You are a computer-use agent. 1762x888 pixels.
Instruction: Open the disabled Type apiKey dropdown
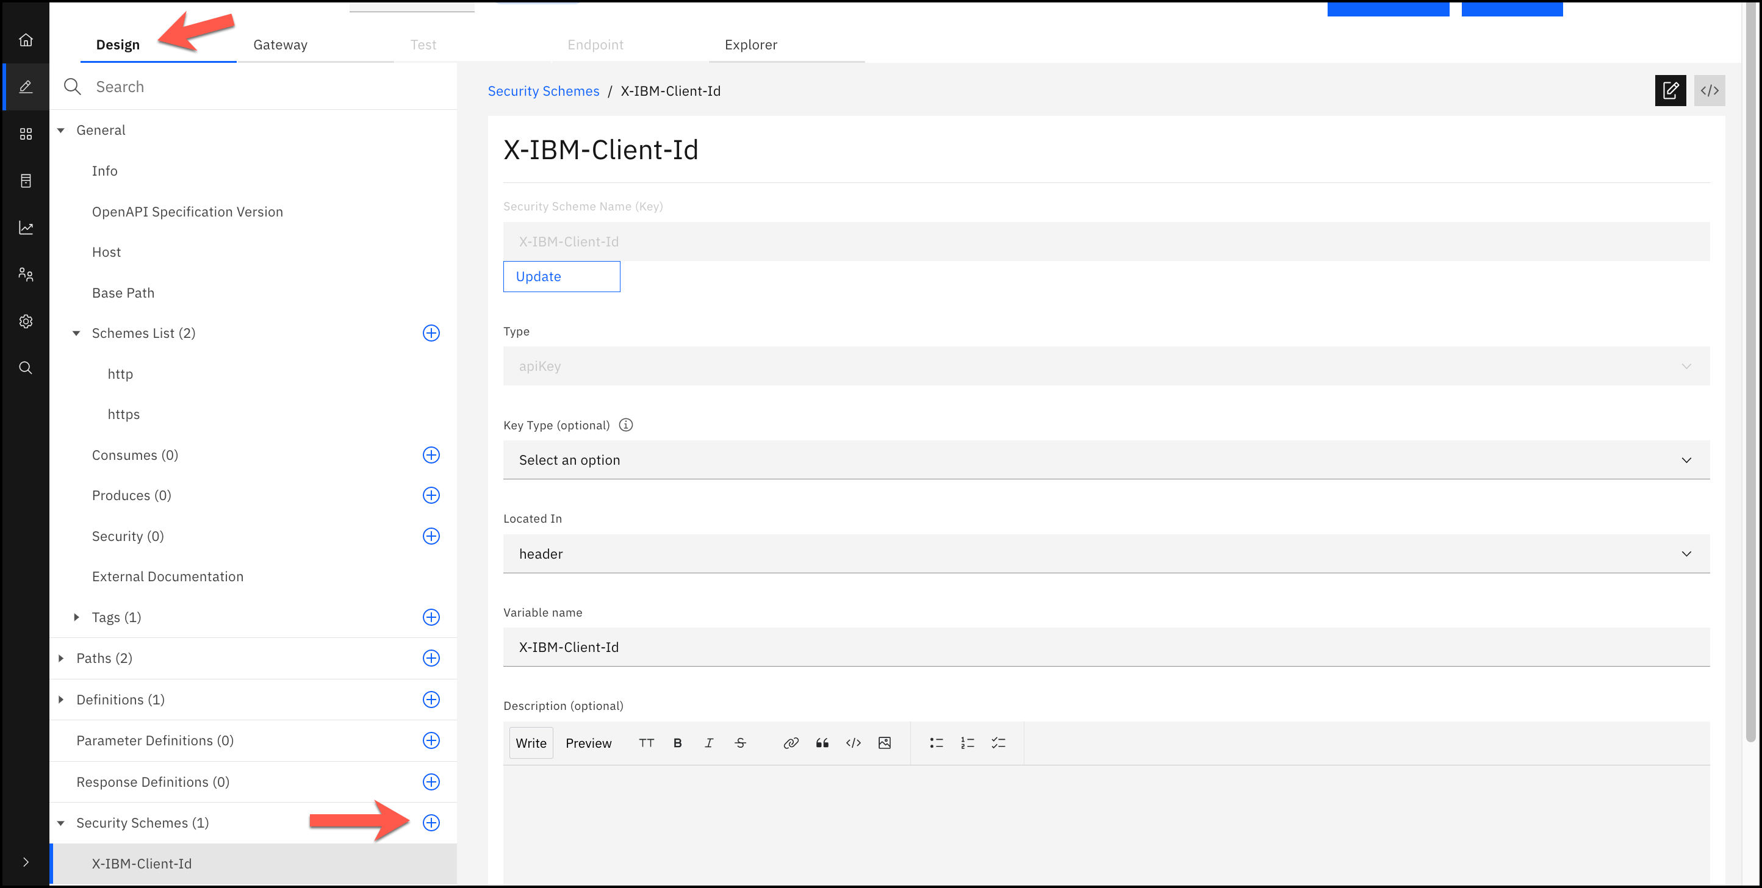[x=1106, y=366]
